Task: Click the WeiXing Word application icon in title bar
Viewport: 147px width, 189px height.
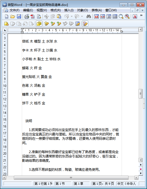Action: coord(5,5)
